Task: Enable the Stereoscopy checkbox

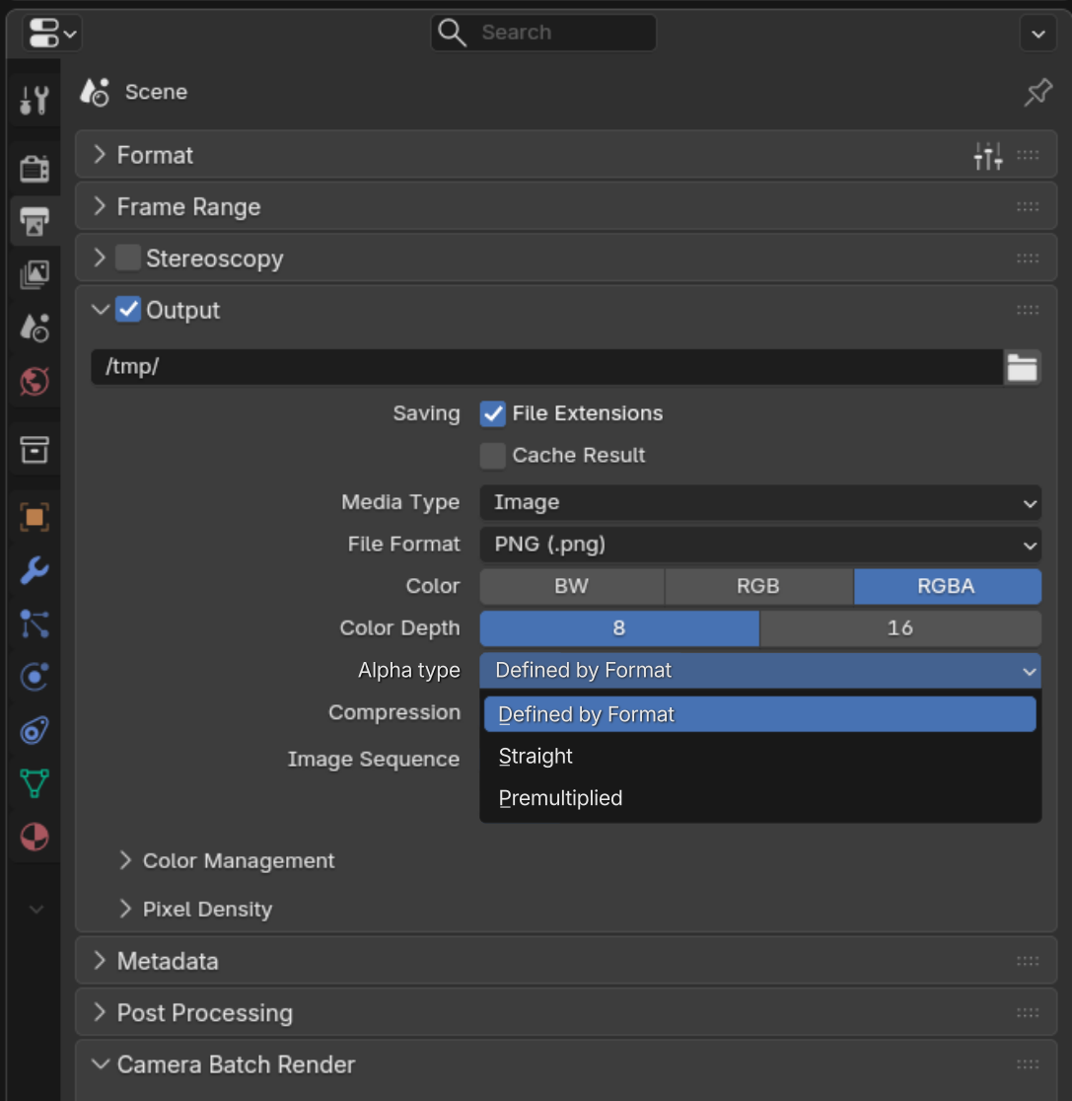Action: click(128, 258)
